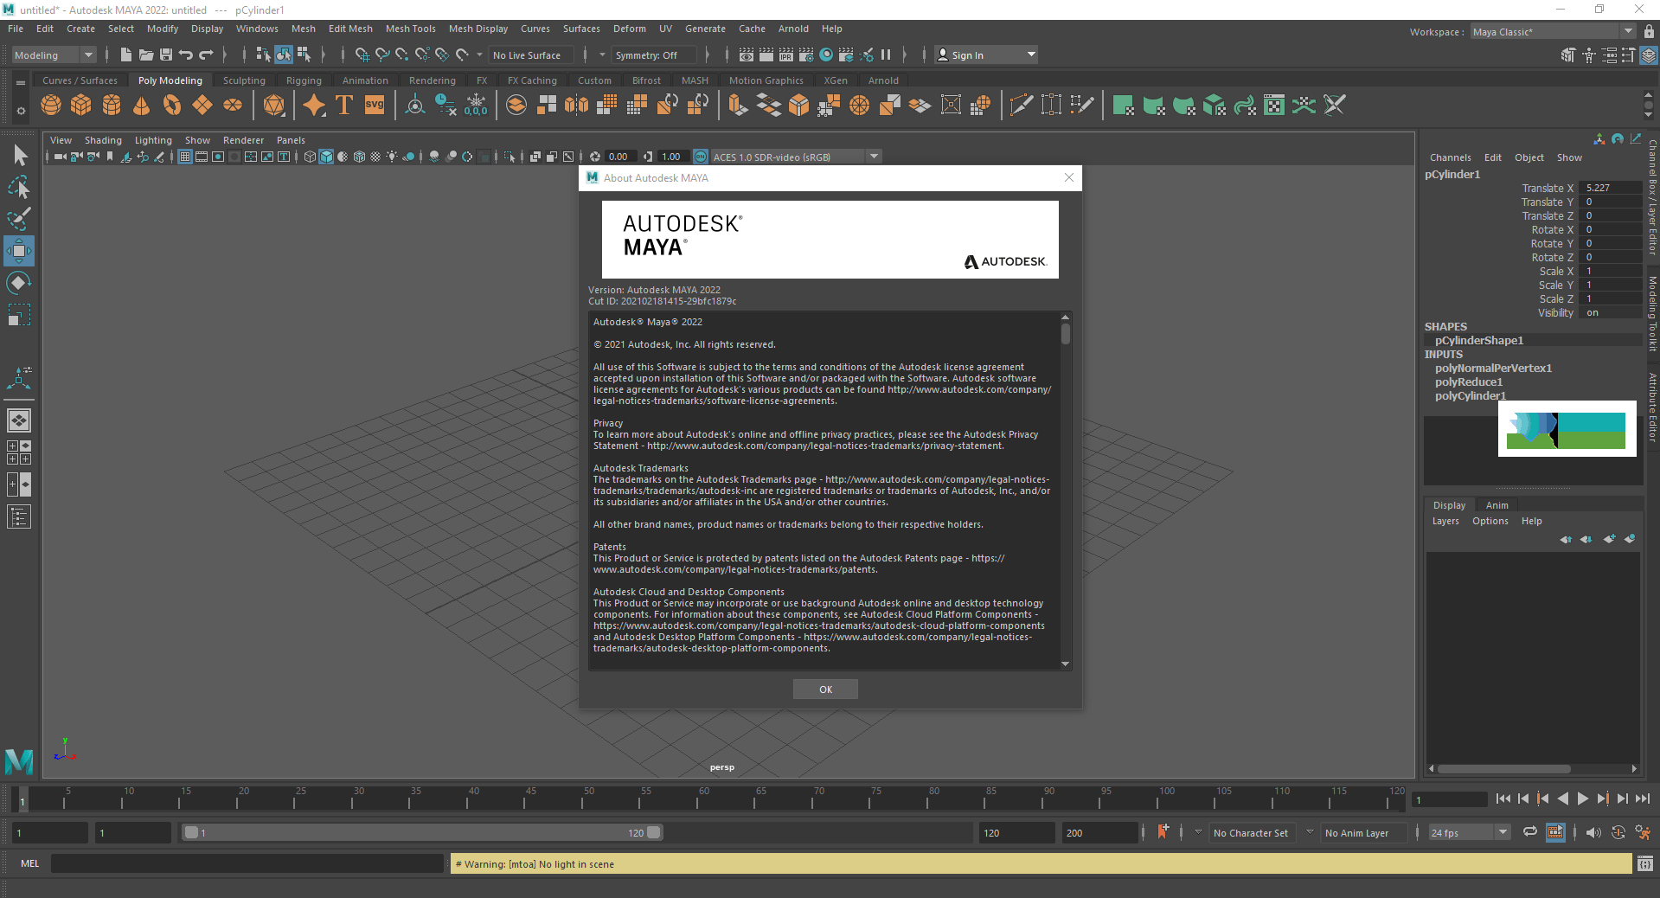Screen dimensions: 1660x898
Task: Create a polygon cylinder from the shelf
Action: (112, 106)
